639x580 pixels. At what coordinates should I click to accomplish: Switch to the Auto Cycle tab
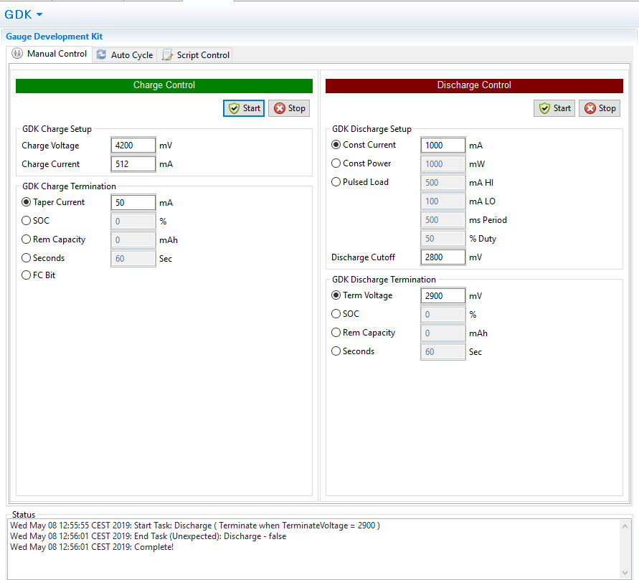125,55
